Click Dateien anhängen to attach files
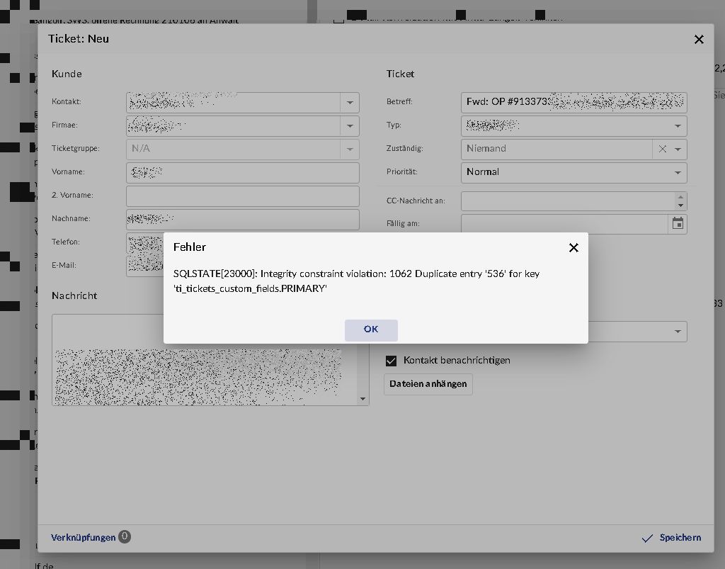The width and height of the screenshot is (725, 569). click(x=428, y=384)
